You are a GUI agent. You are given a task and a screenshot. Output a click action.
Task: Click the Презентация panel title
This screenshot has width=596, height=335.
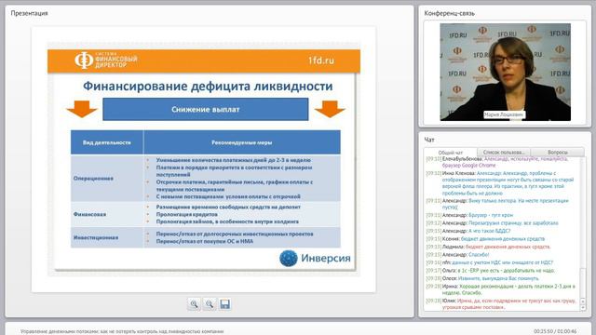click(x=29, y=13)
